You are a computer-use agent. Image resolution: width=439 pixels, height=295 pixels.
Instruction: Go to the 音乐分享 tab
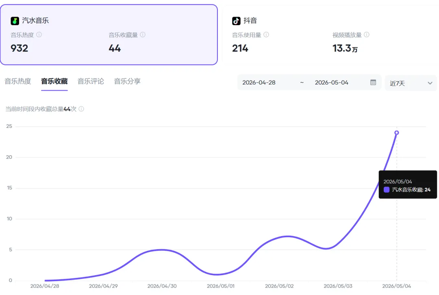(x=127, y=81)
